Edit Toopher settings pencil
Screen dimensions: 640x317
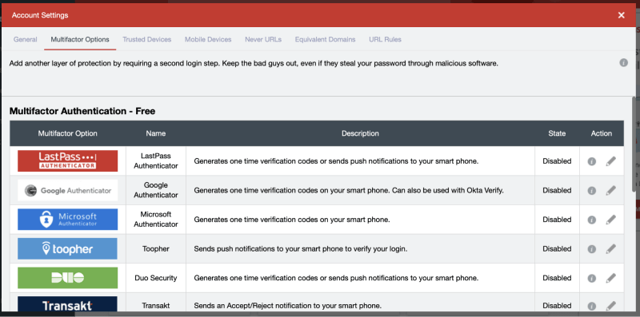(x=610, y=248)
